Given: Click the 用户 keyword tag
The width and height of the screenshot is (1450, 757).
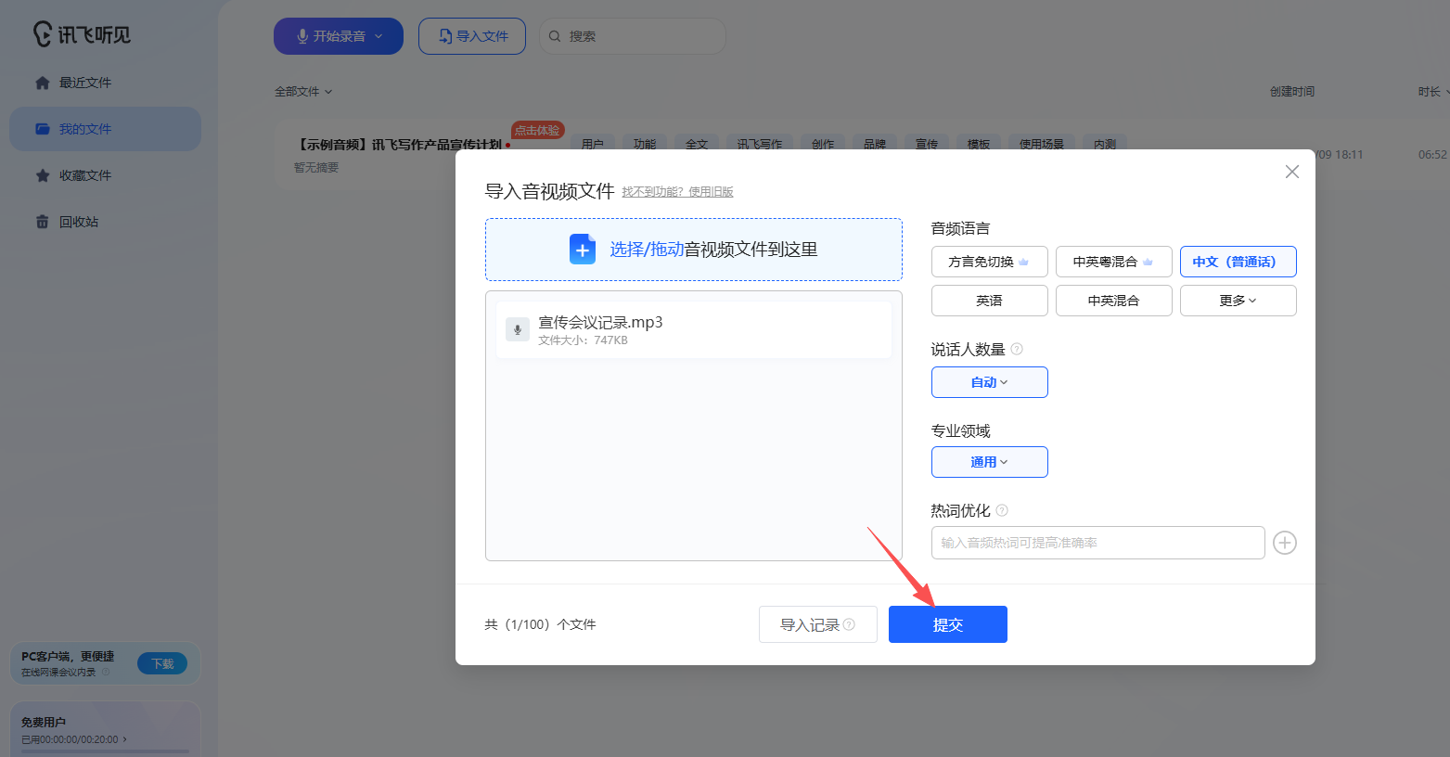Looking at the screenshot, I should pyautogui.click(x=593, y=144).
